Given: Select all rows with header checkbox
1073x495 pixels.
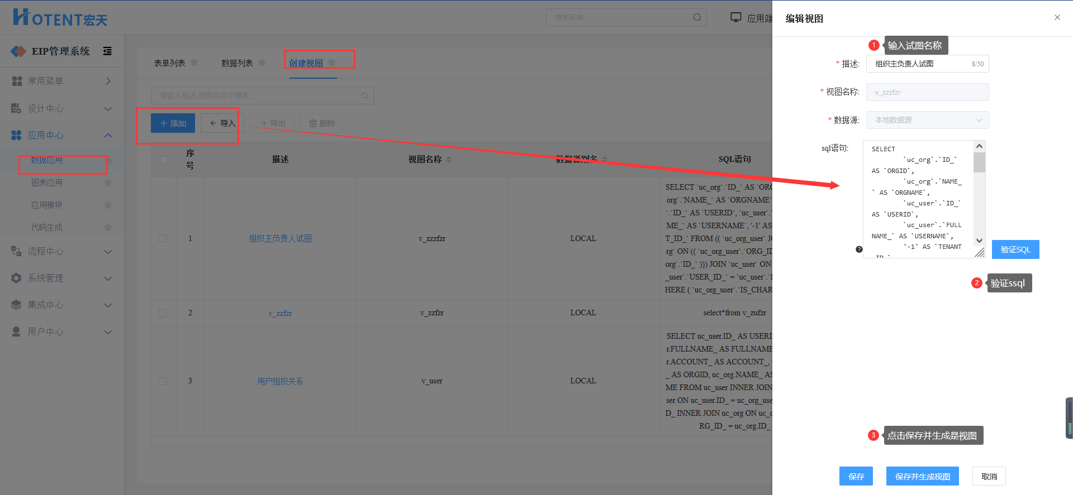Looking at the screenshot, I should click(164, 160).
